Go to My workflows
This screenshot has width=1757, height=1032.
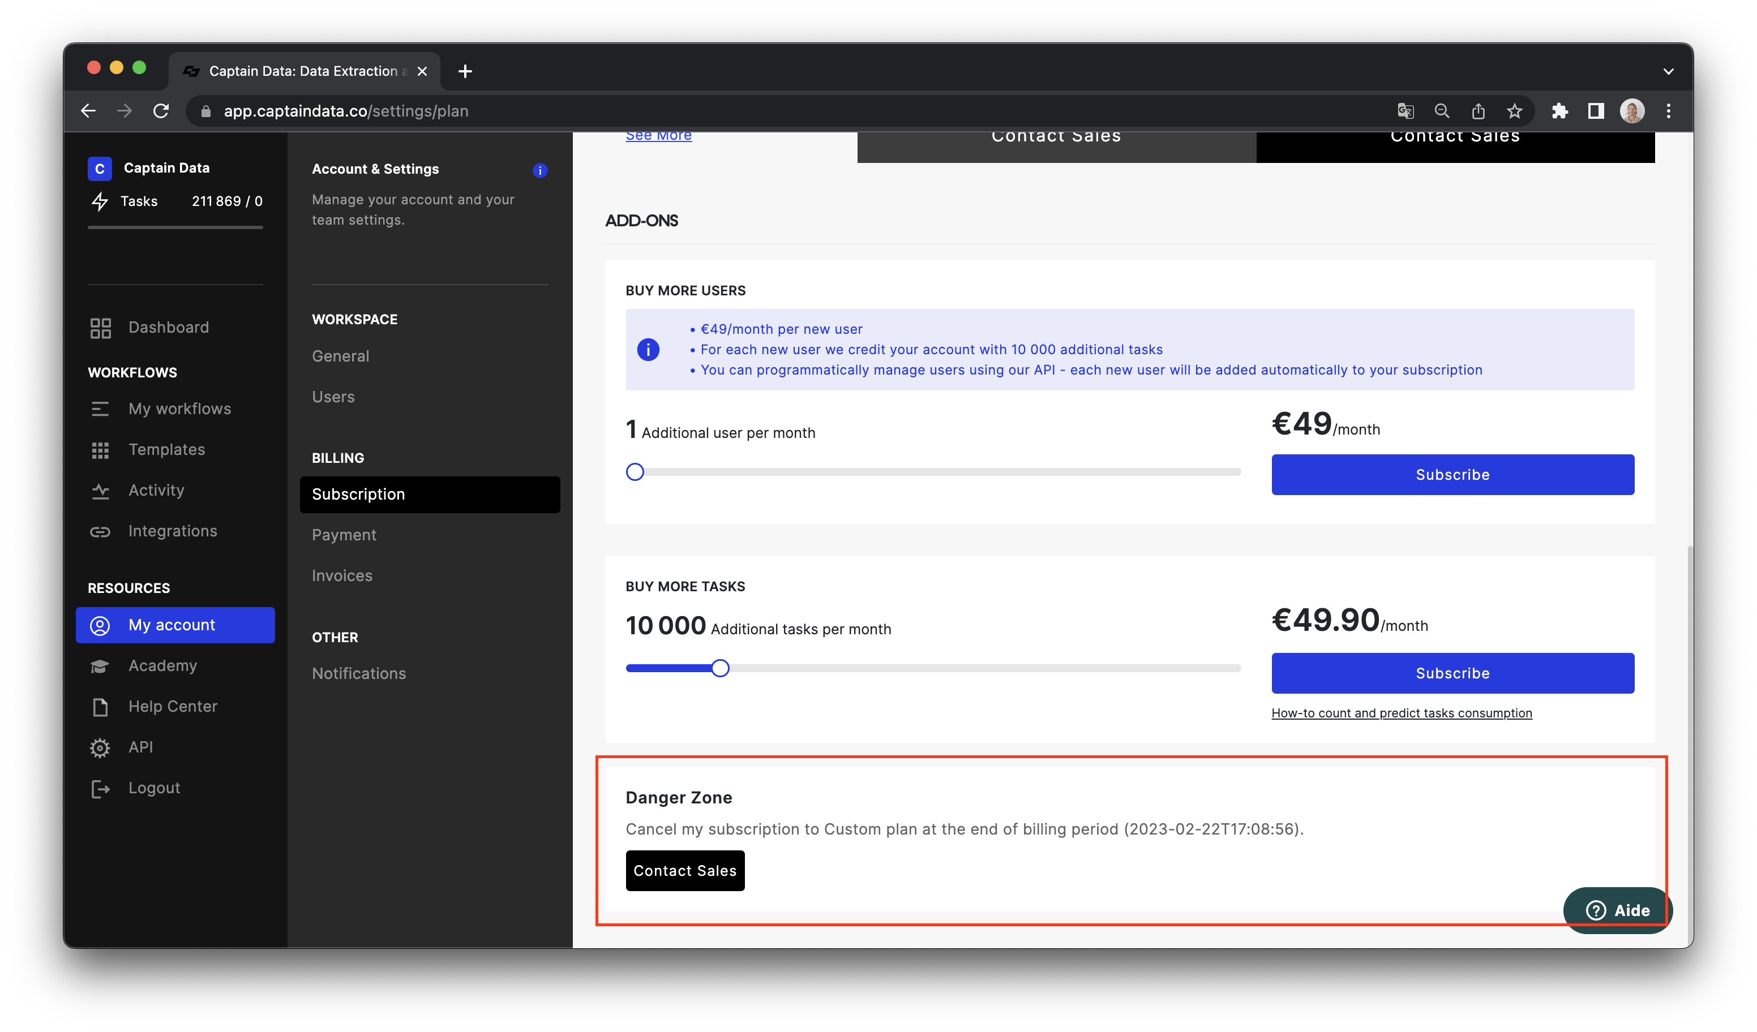click(x=175, y=408)
